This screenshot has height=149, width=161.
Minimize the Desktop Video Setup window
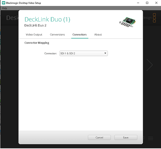138,3
